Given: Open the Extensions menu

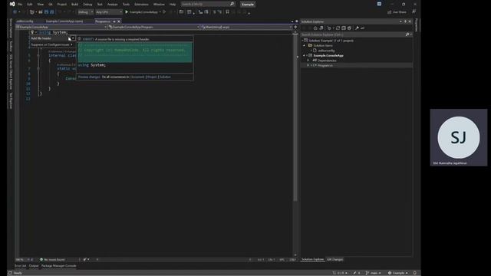Looking at the screenshot, I should pos(141,5).
